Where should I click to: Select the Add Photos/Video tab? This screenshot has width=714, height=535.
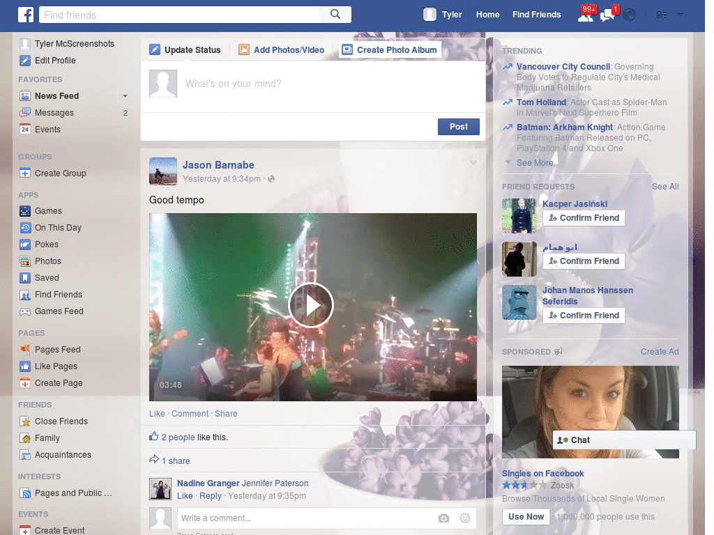[282, 49]
